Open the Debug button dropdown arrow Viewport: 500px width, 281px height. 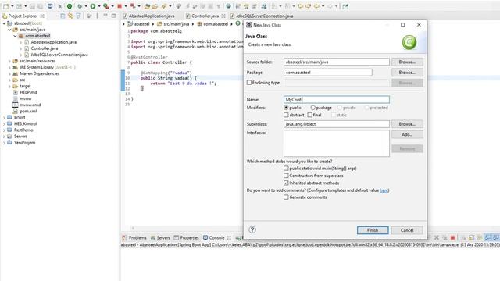click(x=86, y=6)
